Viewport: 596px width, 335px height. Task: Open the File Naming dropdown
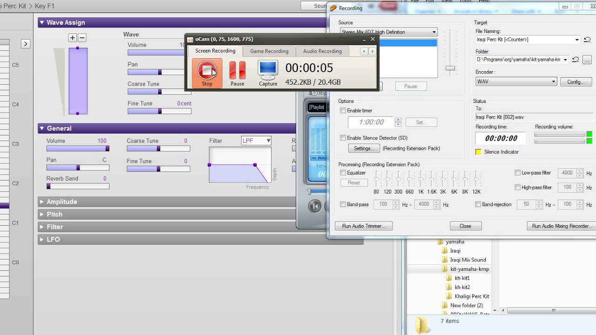[x=577, y=40]
